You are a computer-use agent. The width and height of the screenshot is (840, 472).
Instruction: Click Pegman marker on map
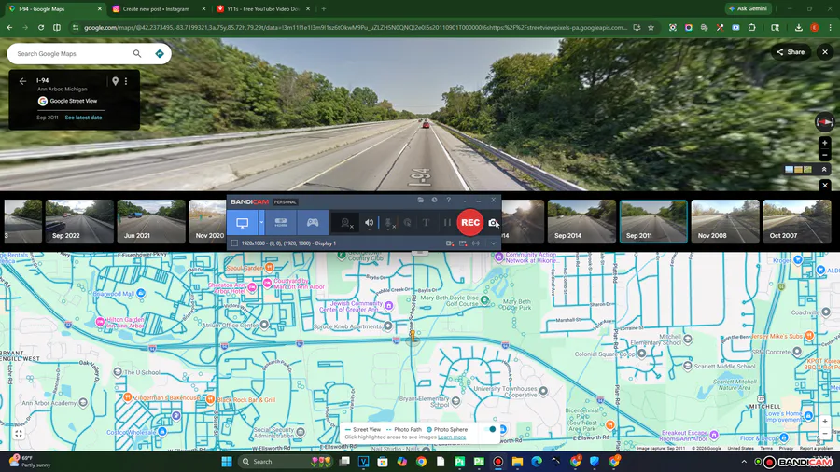413,336
